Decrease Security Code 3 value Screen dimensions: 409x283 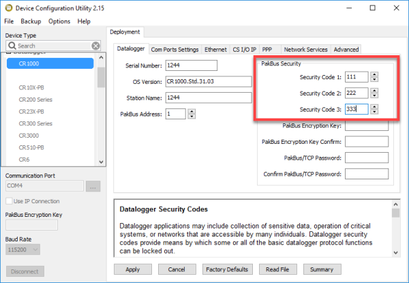(x=374, y=112)
